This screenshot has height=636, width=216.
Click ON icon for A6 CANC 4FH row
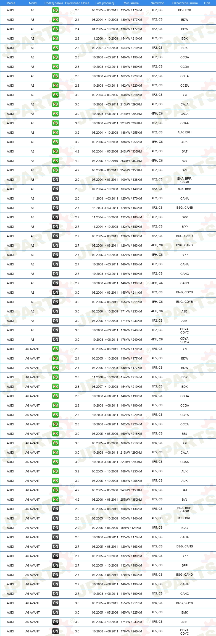pyautogui.click(x=55, y=283)
